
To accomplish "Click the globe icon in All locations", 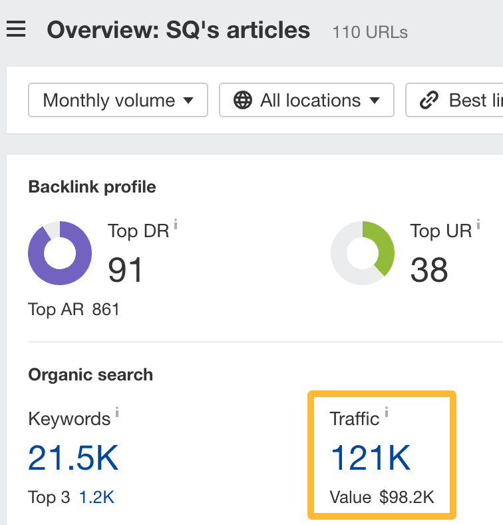I will coord(243,101).
